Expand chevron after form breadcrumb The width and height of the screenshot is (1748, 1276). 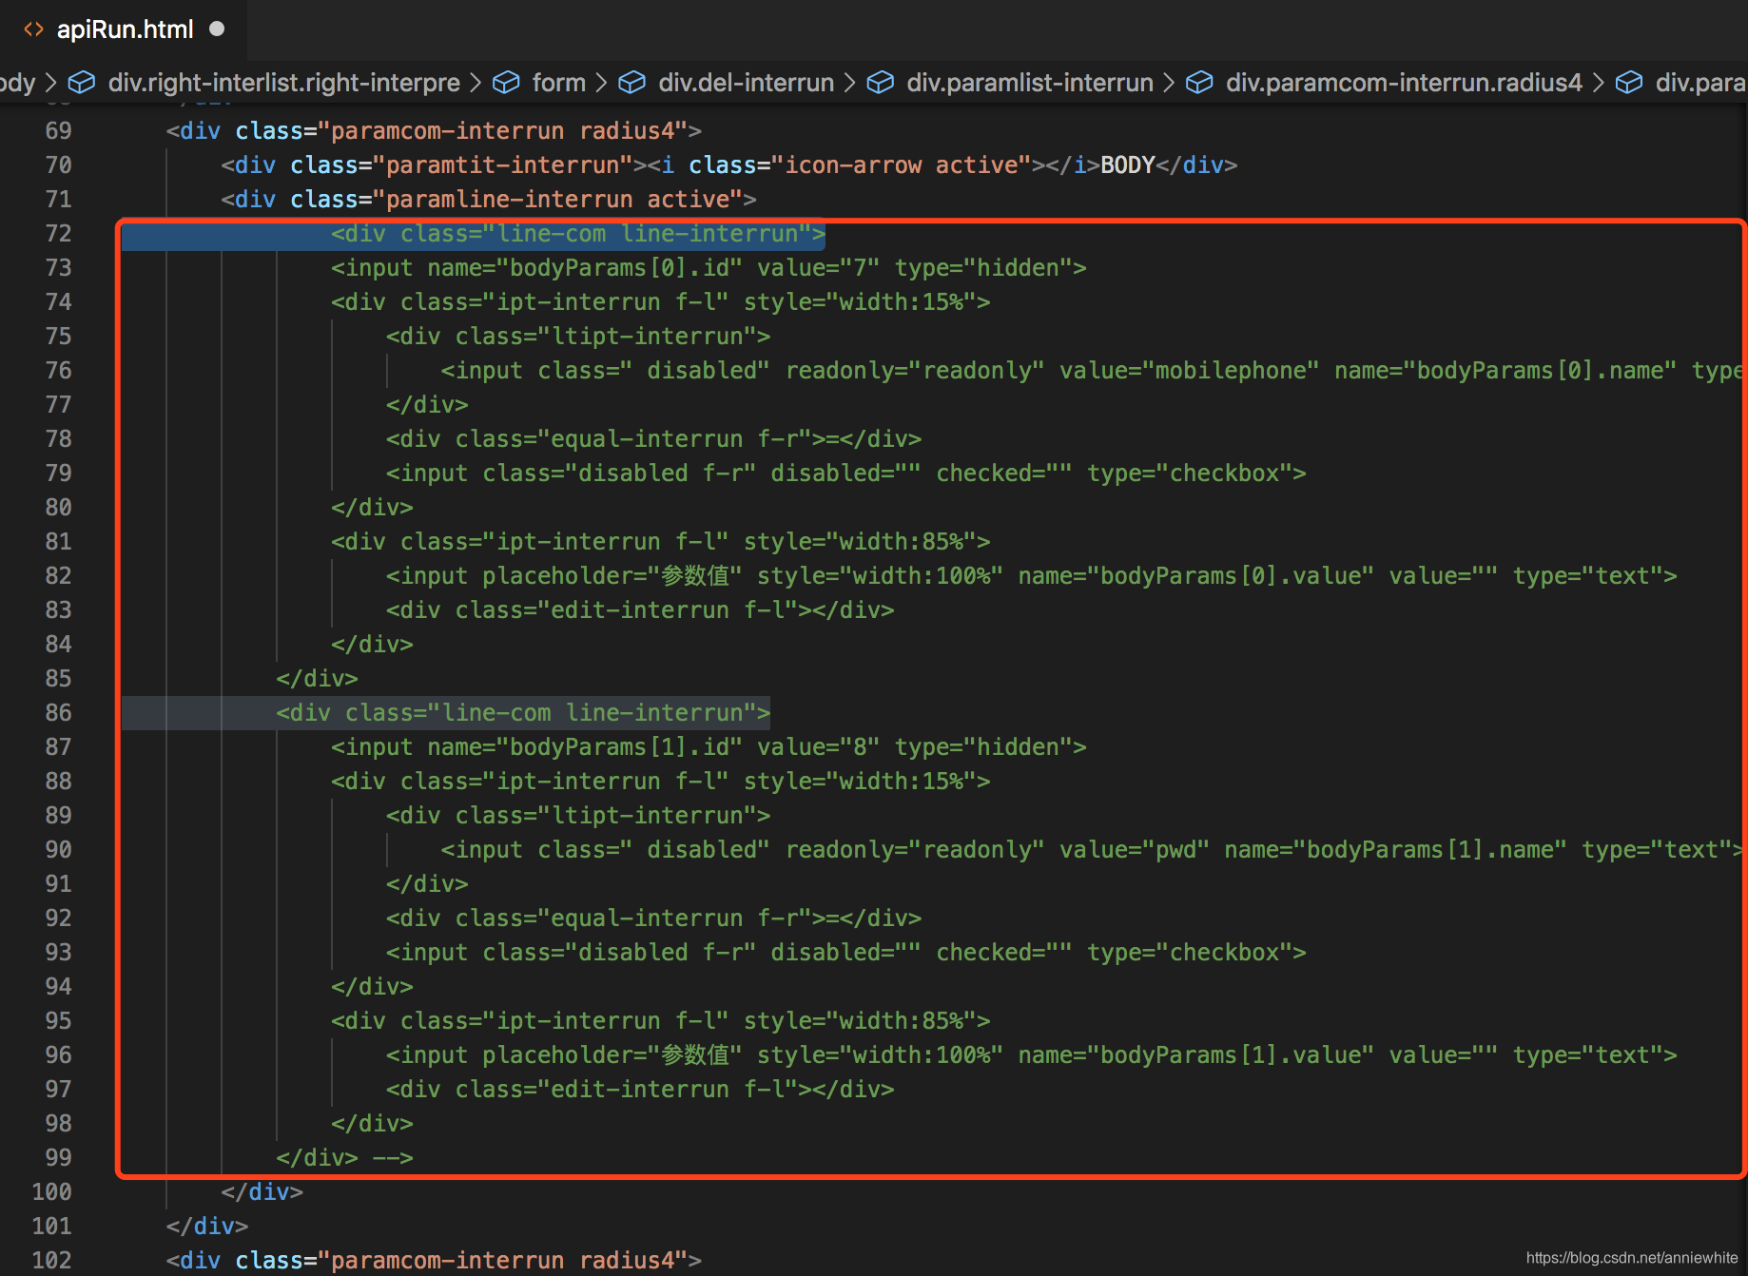[601, 83]
